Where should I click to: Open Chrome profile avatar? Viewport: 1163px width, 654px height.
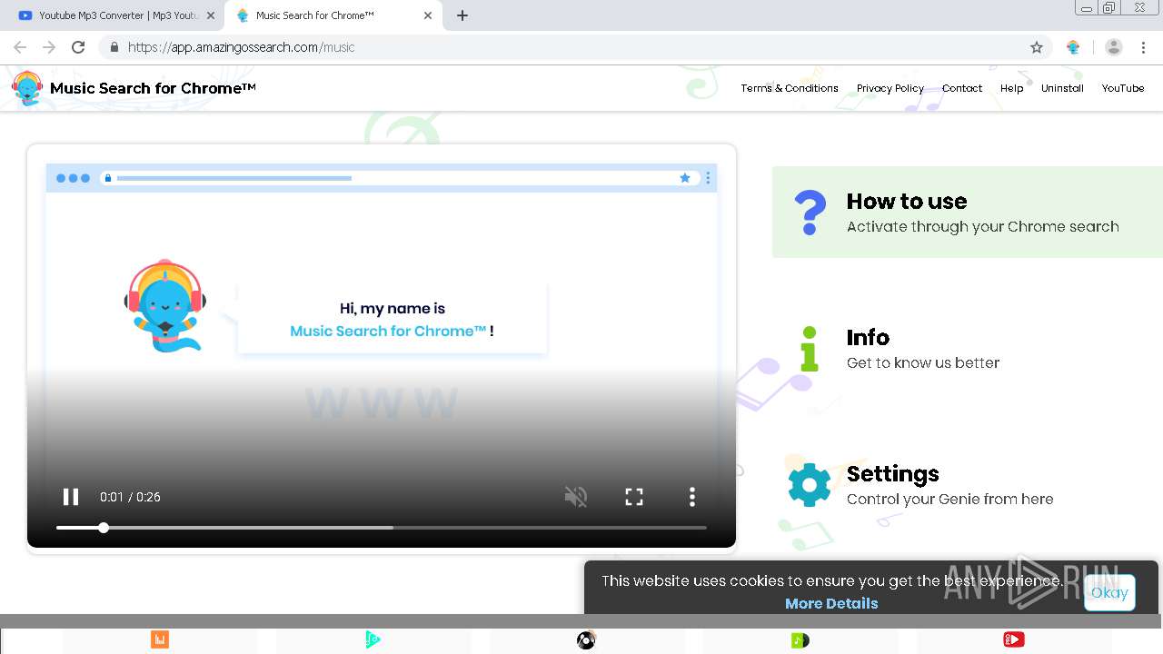pos(1114,47)
